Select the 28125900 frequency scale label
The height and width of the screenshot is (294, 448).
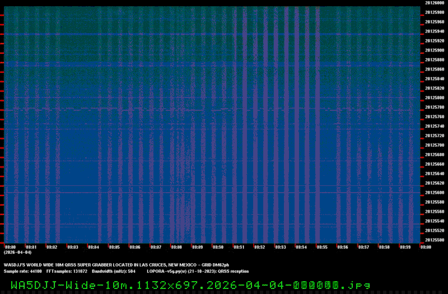click(435, 50)
